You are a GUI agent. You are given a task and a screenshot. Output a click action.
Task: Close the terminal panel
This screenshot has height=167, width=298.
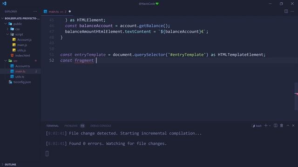pyautogui.click(x=293, y=126)
